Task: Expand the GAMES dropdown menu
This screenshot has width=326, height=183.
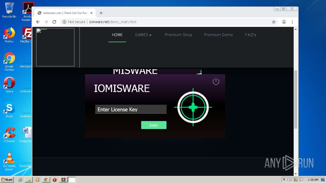Action: [143, 35]
